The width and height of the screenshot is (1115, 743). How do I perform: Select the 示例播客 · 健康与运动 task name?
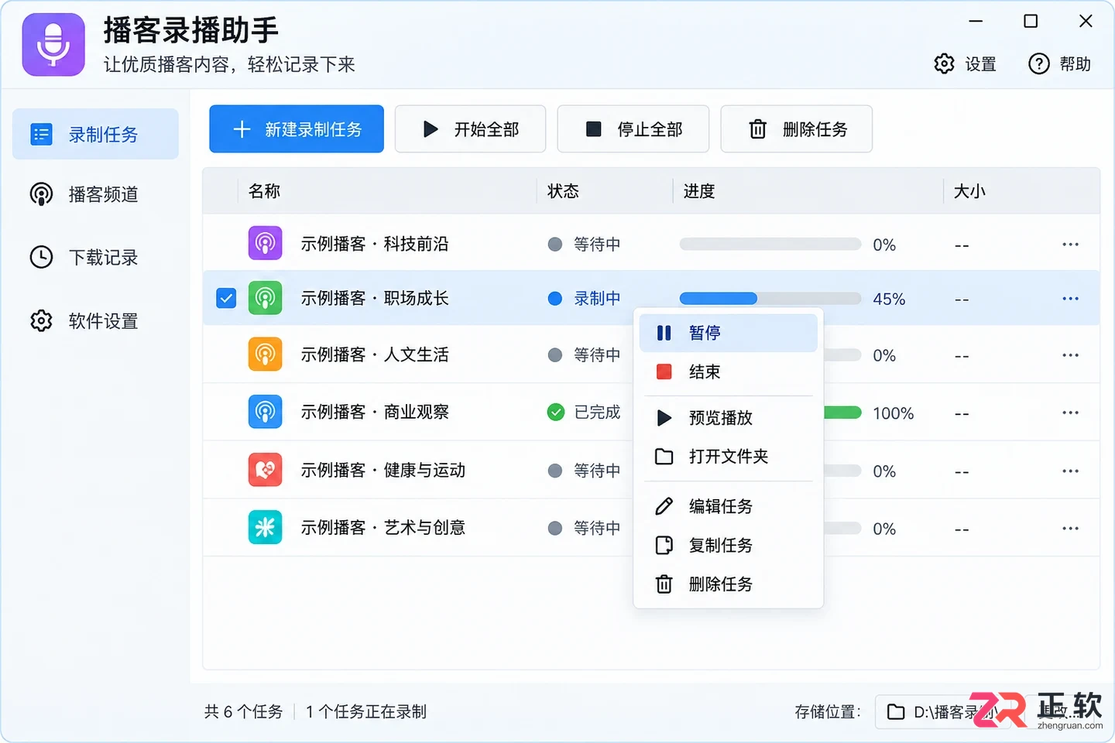(383, 470)
